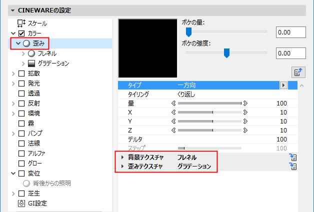
Task: Click the 背景テクスチャ load shader icon
Action: [293, 157]
